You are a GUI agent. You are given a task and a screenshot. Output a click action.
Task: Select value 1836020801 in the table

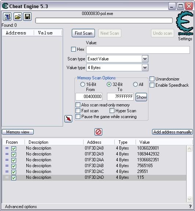[x=148, y=148]
